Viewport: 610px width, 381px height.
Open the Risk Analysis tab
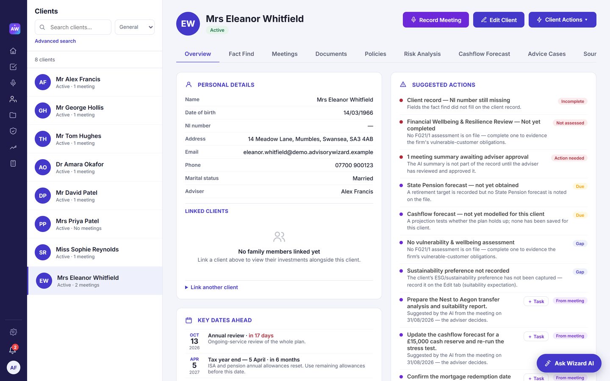[422, 54]
